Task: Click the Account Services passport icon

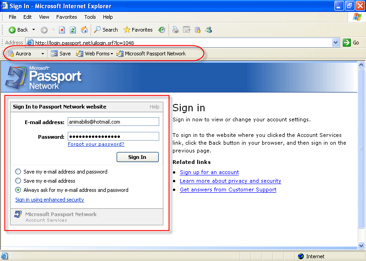Action: [x=18, y=214]
